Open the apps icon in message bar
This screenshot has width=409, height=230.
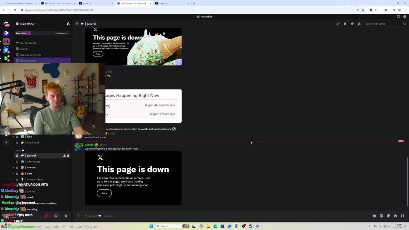point(403,216)
